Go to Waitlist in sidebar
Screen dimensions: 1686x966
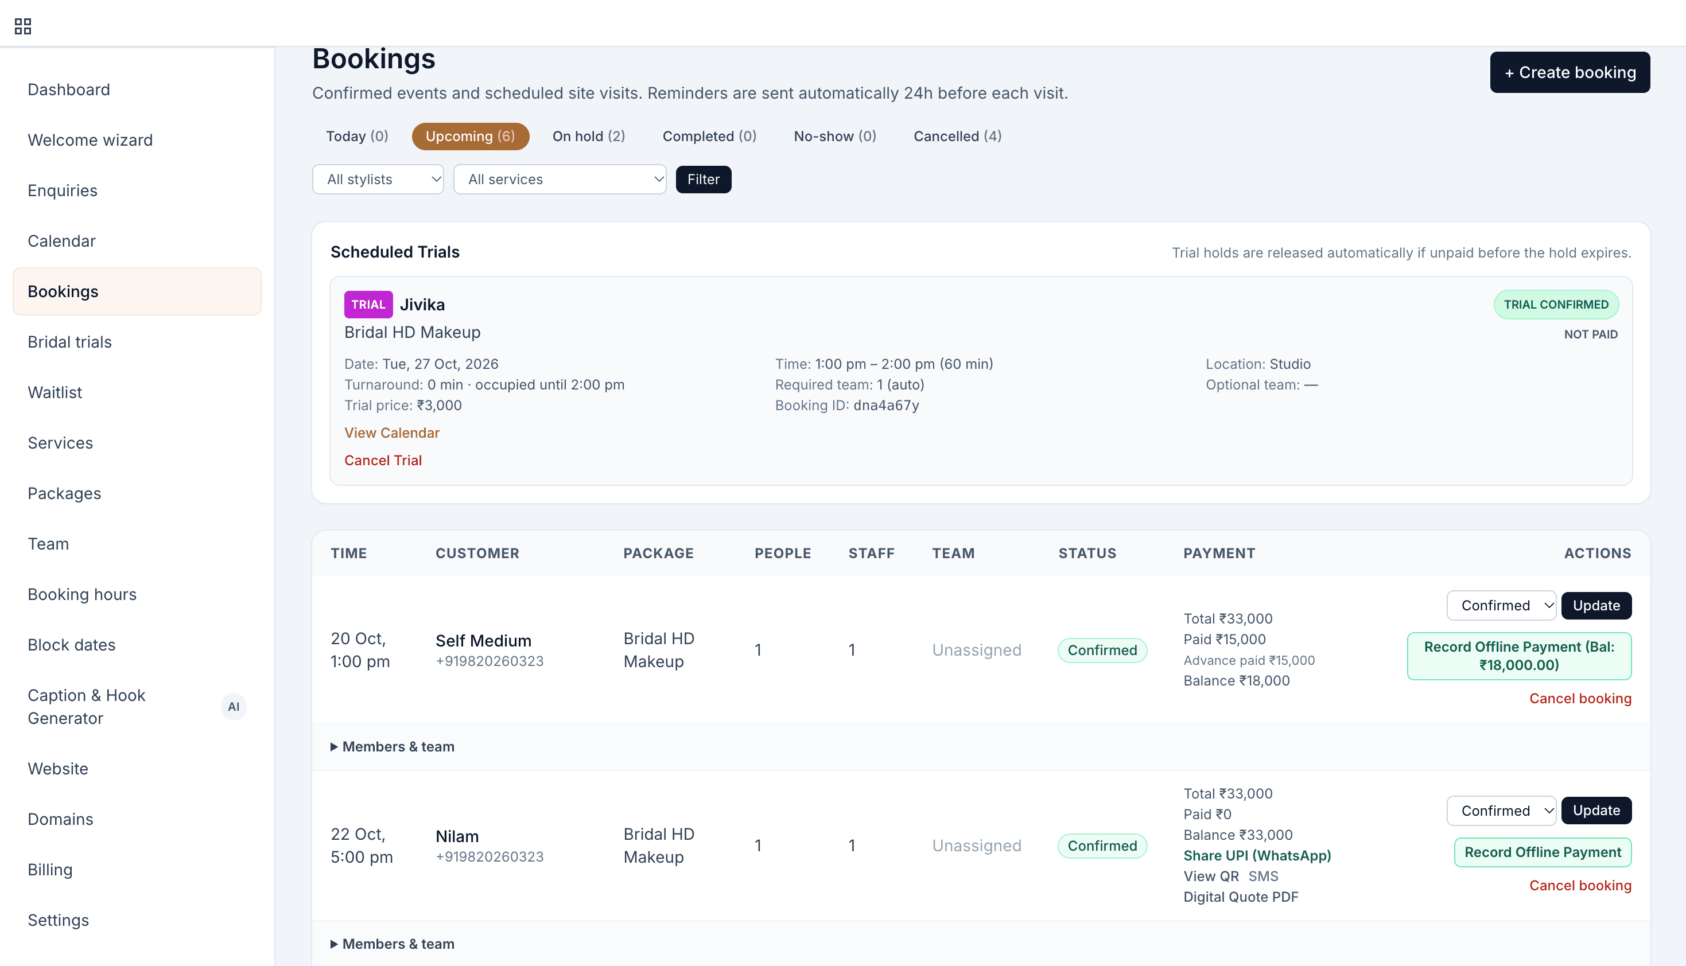(137, 392)
